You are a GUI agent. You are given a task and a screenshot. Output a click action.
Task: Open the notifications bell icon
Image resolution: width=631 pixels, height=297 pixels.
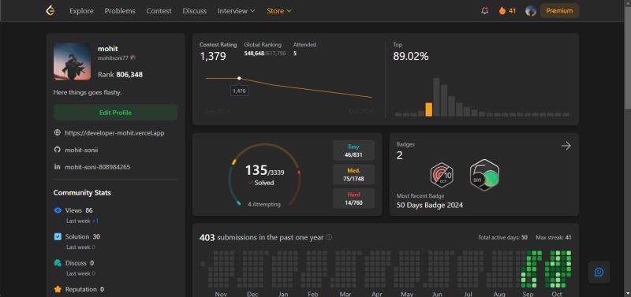[x=484, y=11]
